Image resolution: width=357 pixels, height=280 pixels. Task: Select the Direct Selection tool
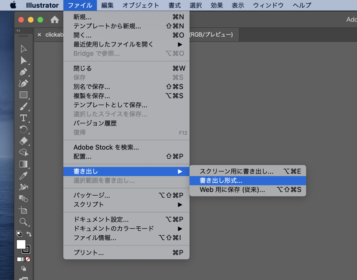tap(24, 61)
